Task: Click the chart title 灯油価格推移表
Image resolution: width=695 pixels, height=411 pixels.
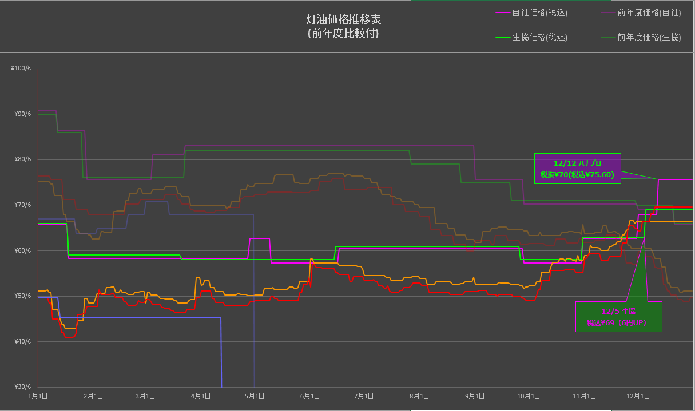Action: coord(343,20)
